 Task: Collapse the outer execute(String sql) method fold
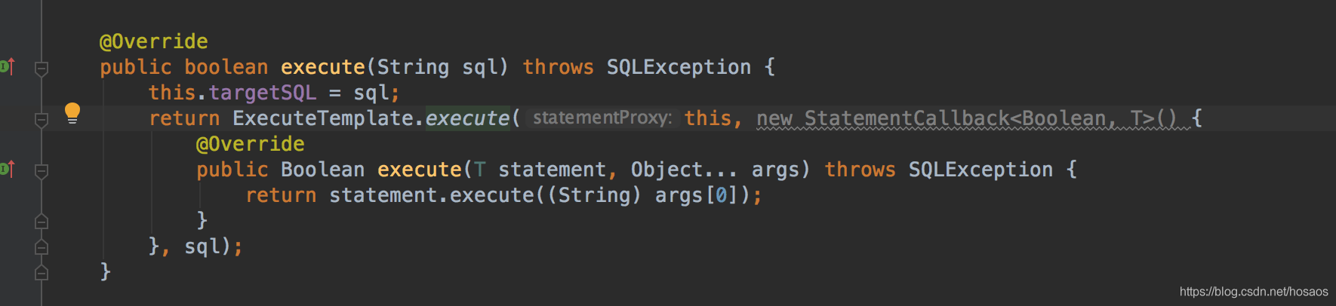(x=42, y=69)
